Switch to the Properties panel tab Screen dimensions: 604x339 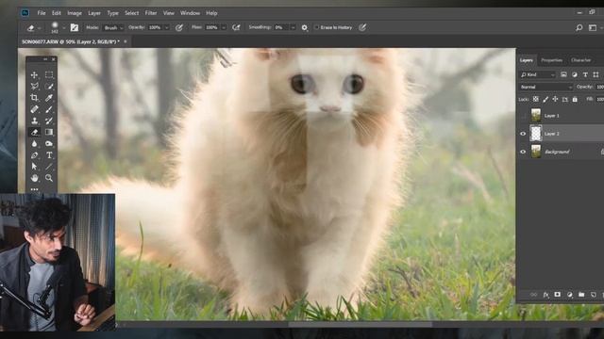click(x=551, y=60)
